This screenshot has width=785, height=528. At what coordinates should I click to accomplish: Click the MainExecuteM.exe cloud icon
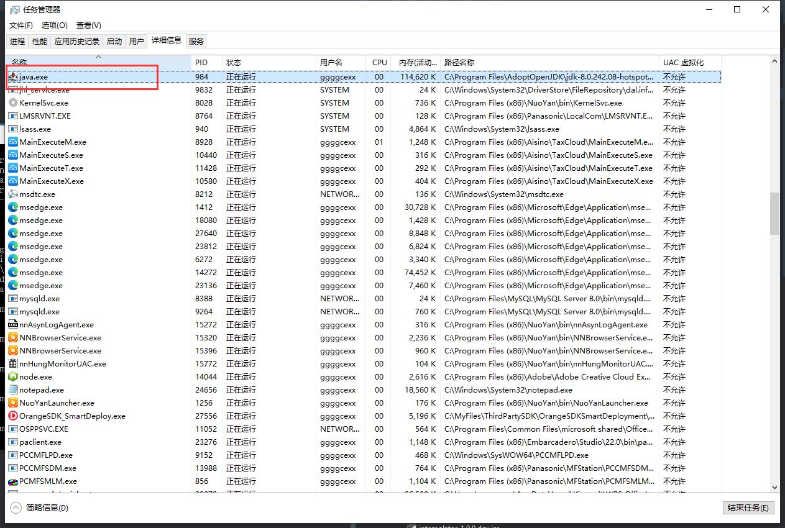point(13,142)
